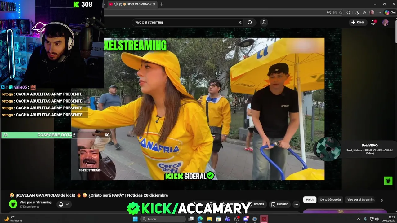Save the video with Guardar
Viewport: 397px width, 223px height.
click(x=279, y=204)
